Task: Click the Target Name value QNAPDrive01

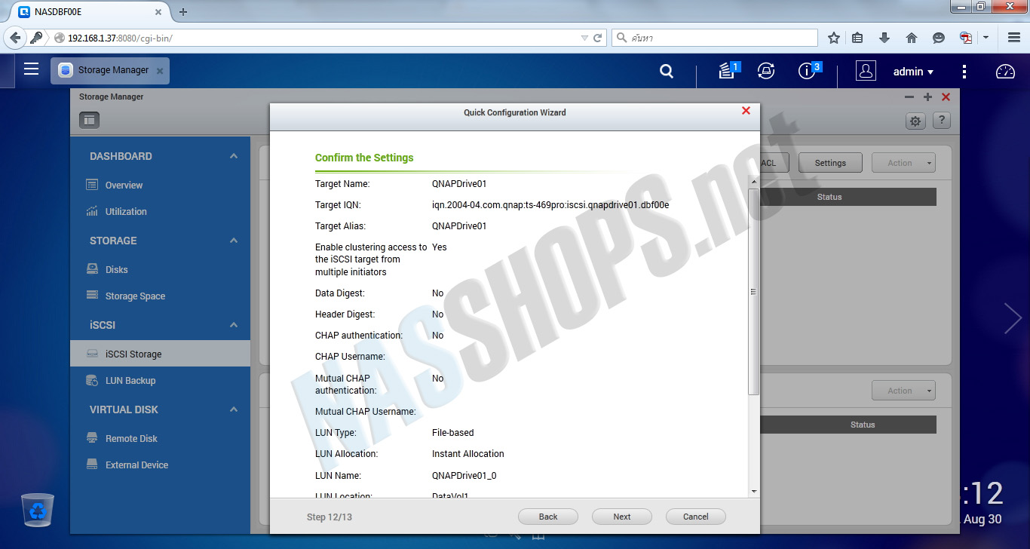Action: pyautogui.click(x=459, y=183)
